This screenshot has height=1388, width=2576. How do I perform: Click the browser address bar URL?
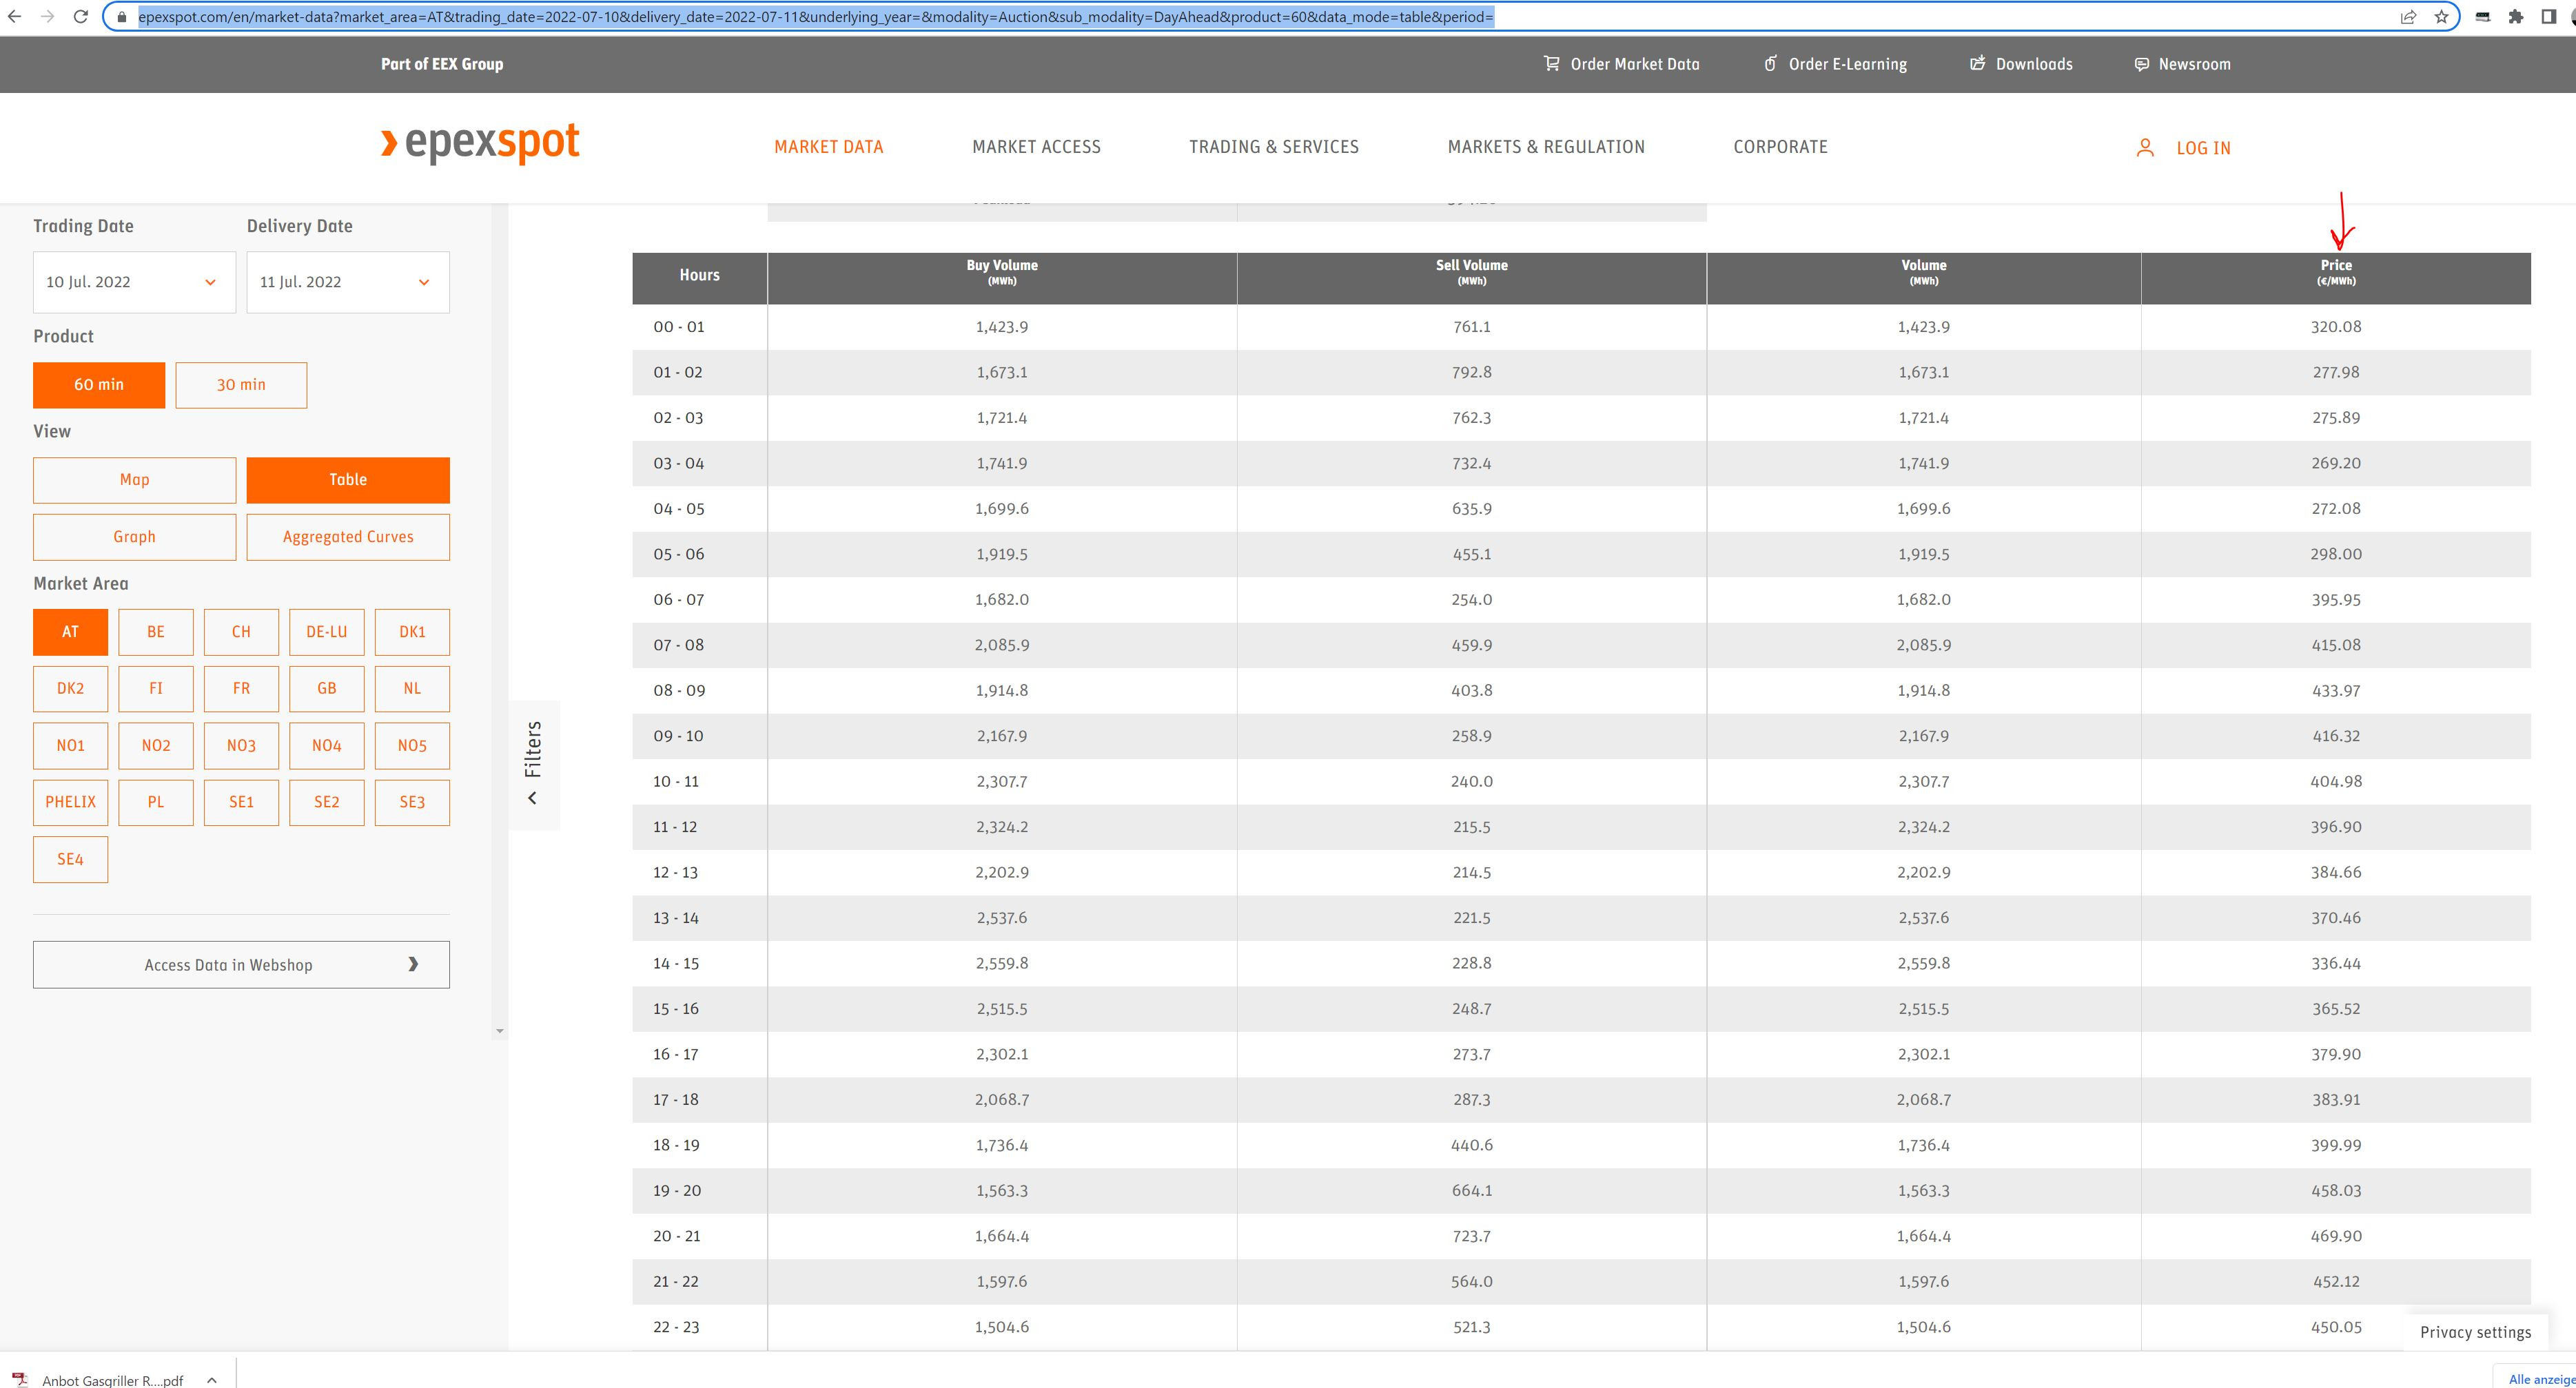(815, 17)
